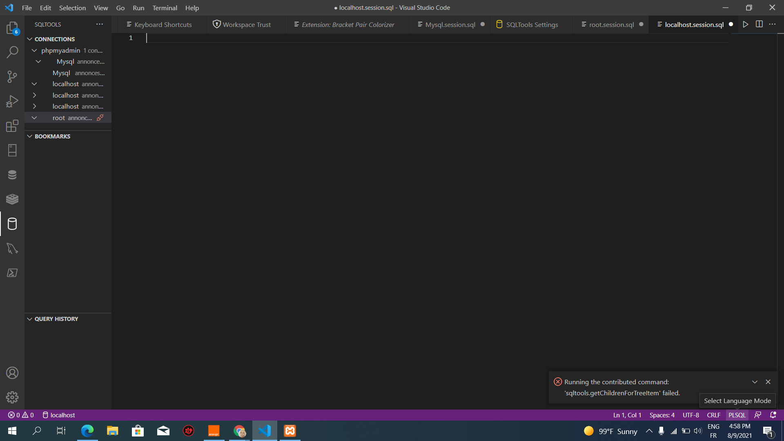This screenshot has height=441, width=784.
Task: Click the localhost connection in status bar
Action: (x=59, y=415)
